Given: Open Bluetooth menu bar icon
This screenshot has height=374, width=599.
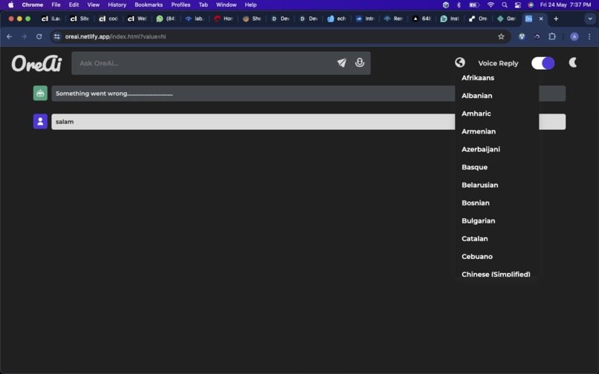Looking at the screenshot, I should [x=459, y=5].
